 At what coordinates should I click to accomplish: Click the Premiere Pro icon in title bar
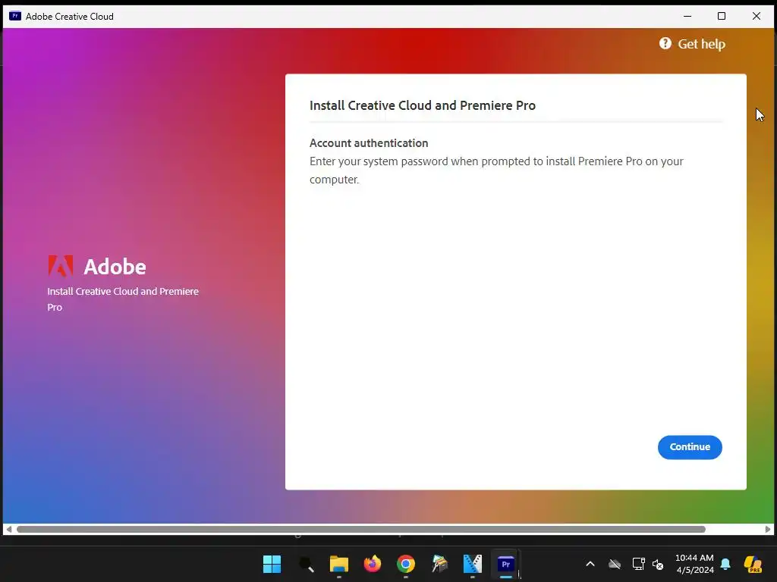[x=15, y=16]
